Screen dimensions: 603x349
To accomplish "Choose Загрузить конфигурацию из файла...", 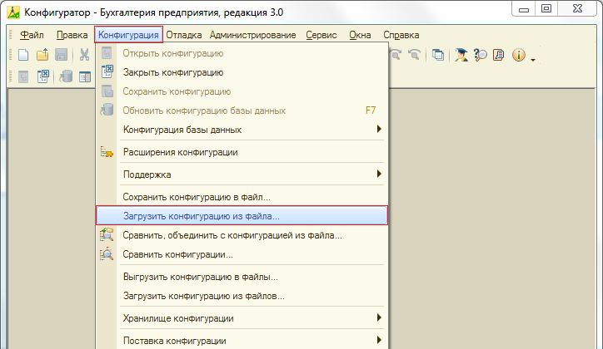I will pos(242,215).
